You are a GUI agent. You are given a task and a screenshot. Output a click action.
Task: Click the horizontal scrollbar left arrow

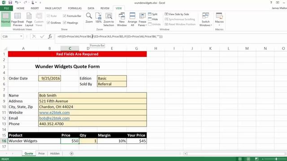[x=185, y=154]
